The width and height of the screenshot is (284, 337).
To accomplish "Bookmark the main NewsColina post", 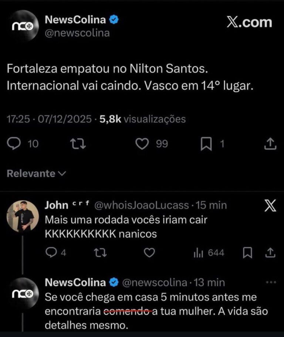I will click(x=205, y=144).
